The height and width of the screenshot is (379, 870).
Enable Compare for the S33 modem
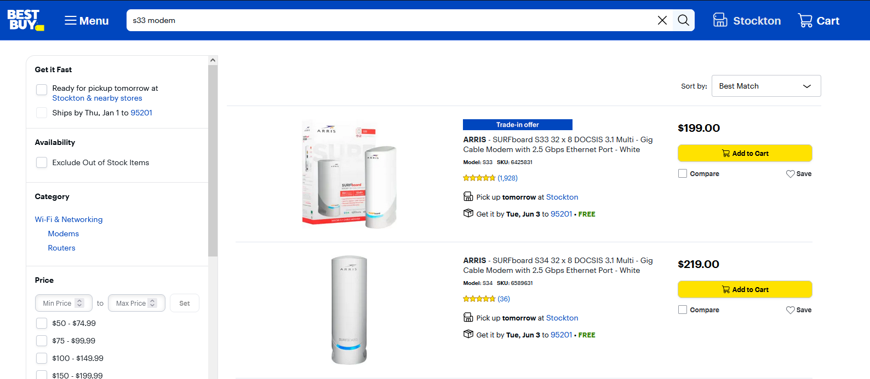point(683,173)
